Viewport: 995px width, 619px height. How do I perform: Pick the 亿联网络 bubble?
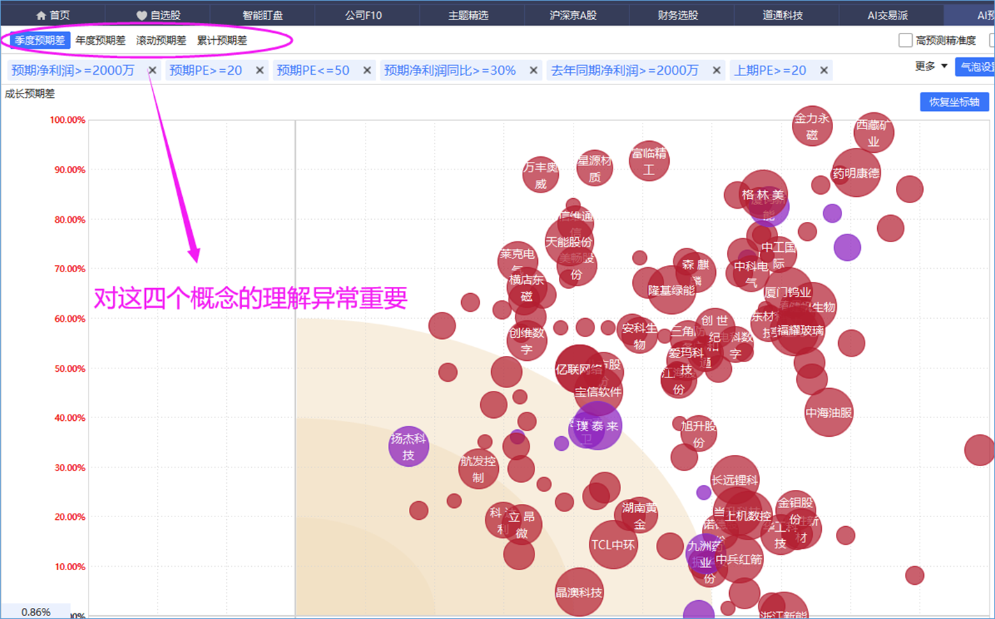tap(579, 370)
